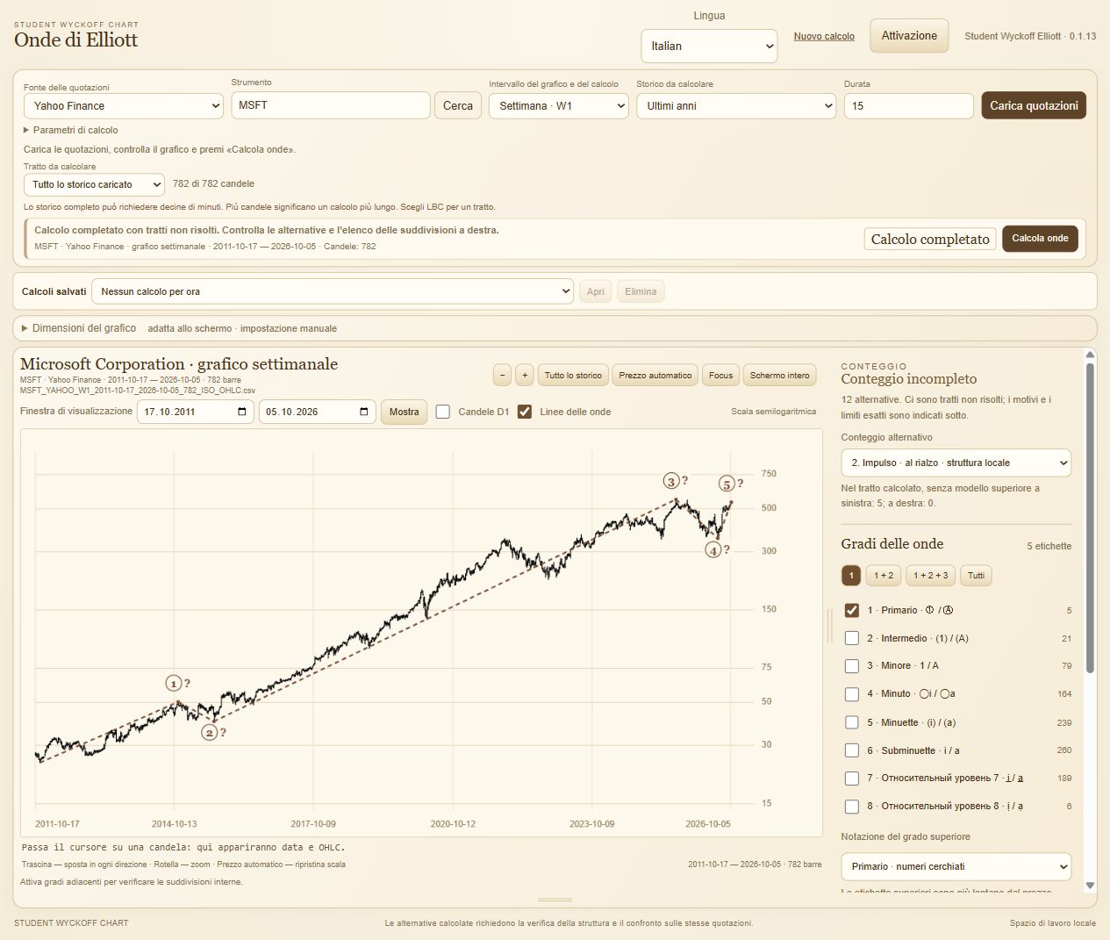This screenshot has width=1110, height=940.
Task: Click circled wave 3 label on chart
Action: pyautogui.click(x=671, y=481)
